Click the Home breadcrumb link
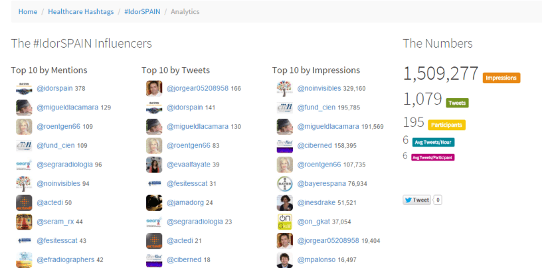542x276 pixels. point(27,12)
